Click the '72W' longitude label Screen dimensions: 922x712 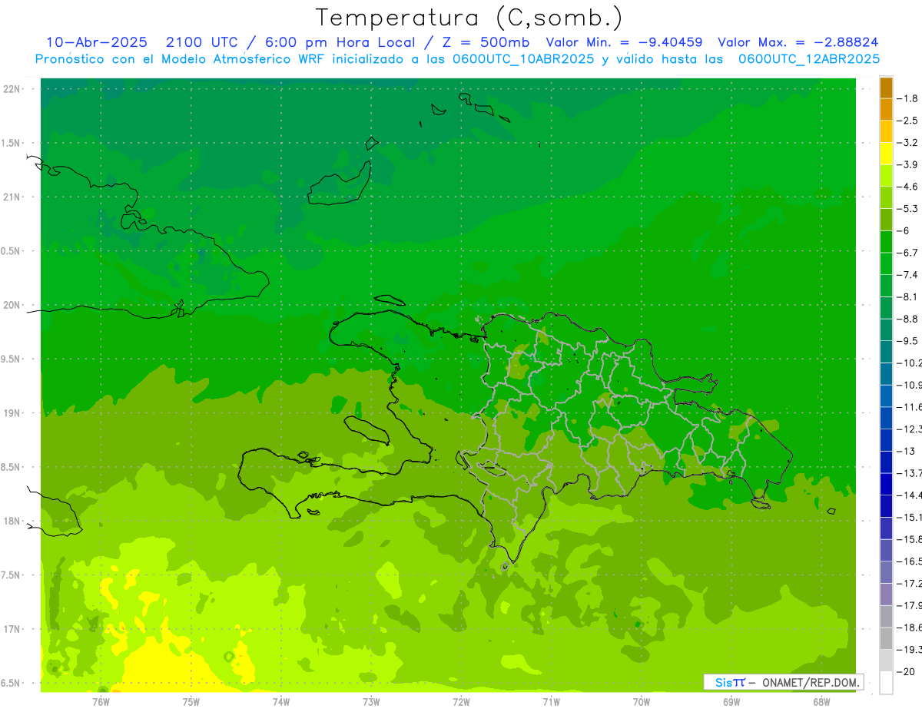(x=461, y=701)
